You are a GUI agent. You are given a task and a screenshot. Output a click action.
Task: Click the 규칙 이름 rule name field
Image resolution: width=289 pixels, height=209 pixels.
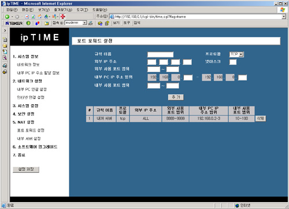[160, 55]
